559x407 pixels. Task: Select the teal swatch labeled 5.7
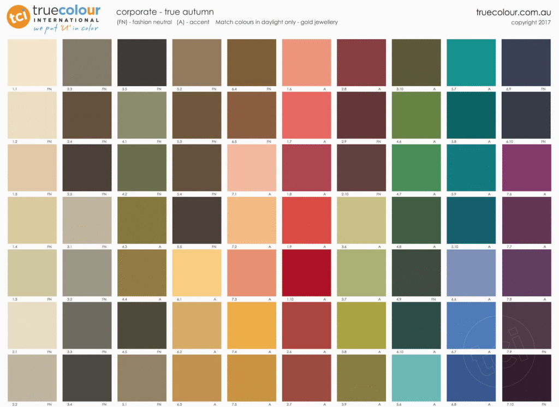click(471, 62)
